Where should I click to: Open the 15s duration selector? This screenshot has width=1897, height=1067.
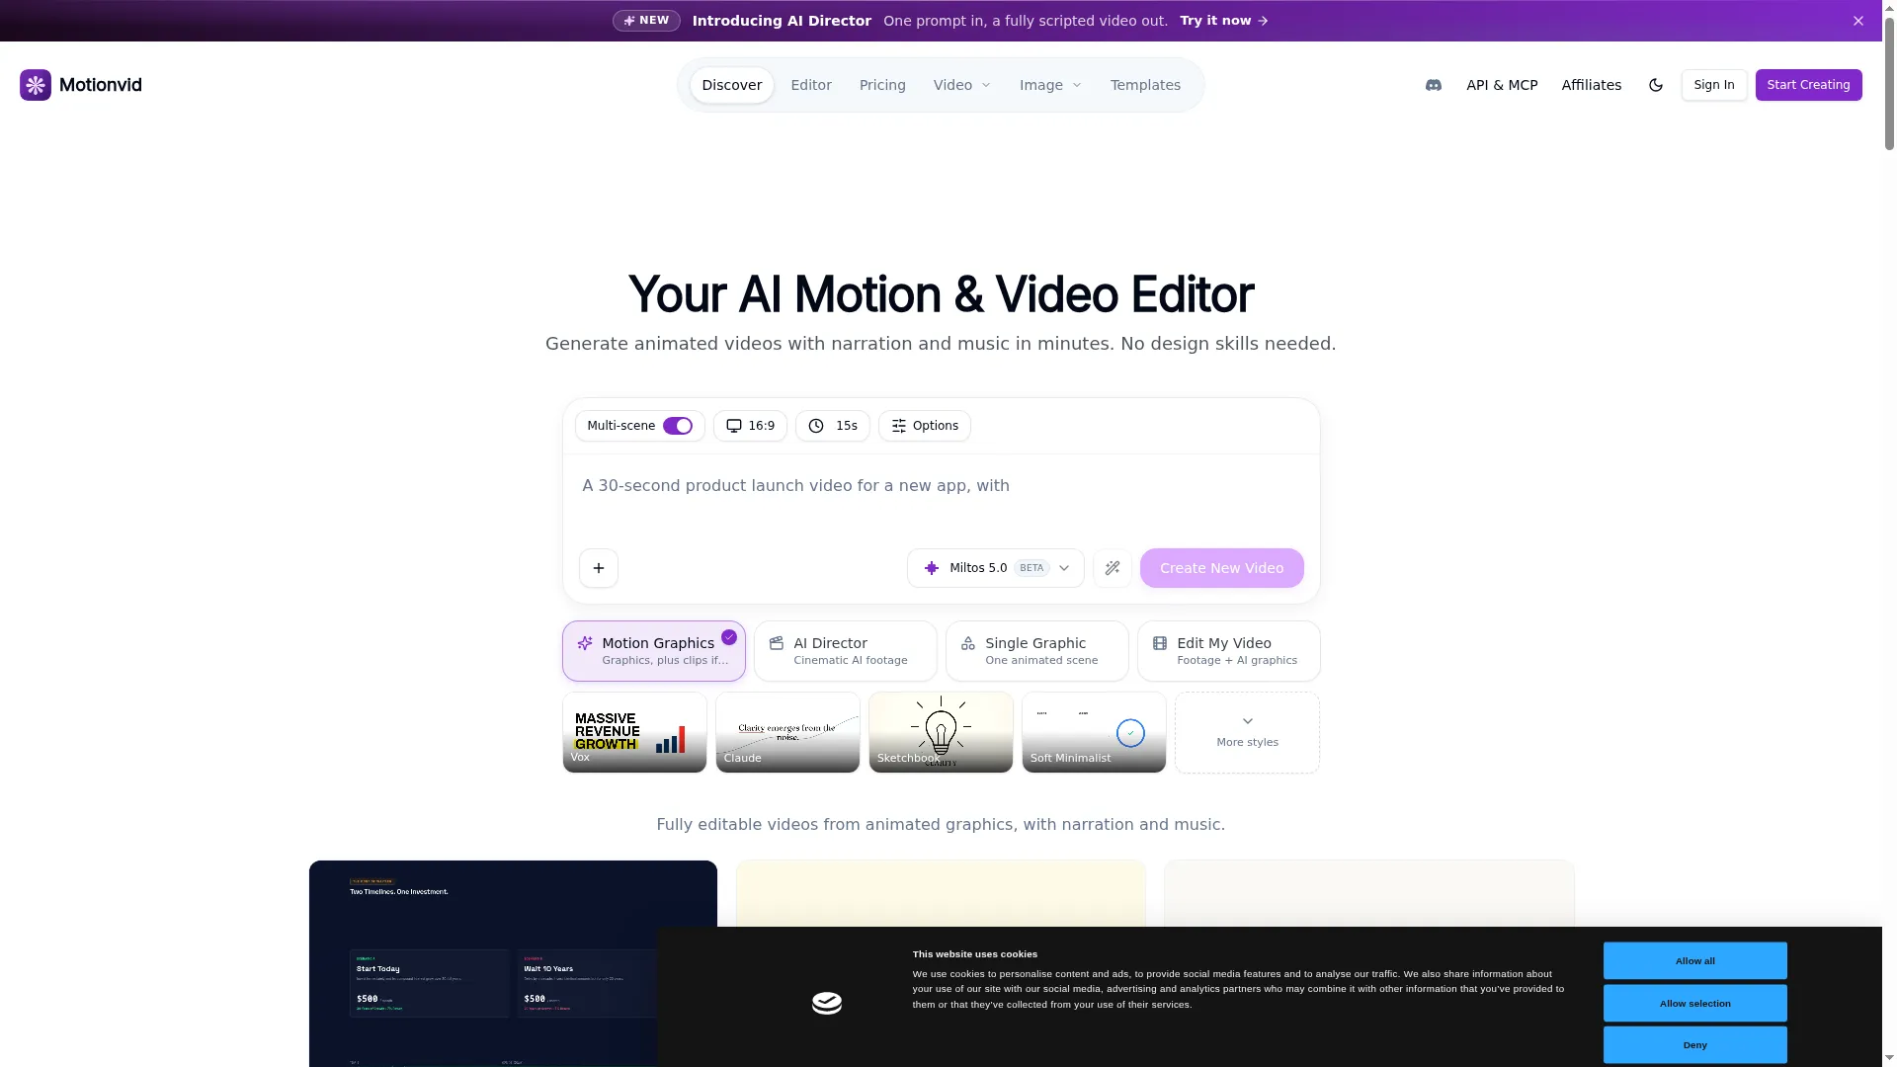[x=833, y=426]
